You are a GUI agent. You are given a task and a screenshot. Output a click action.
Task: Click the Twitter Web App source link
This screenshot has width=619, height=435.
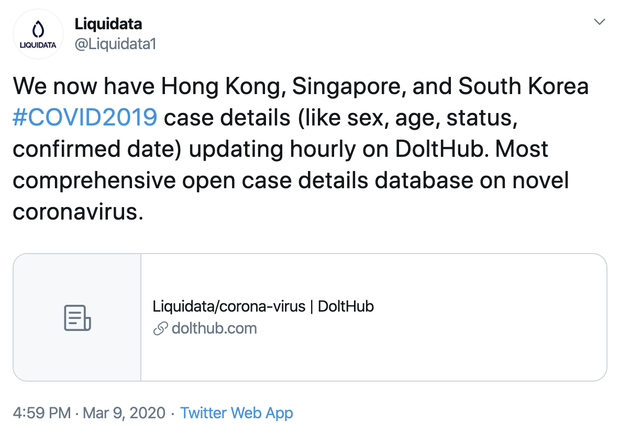click(x=237, y=413)
